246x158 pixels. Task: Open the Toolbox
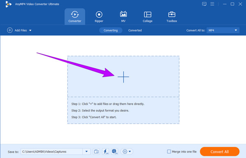pyautogui.click(x=172, y=17)
